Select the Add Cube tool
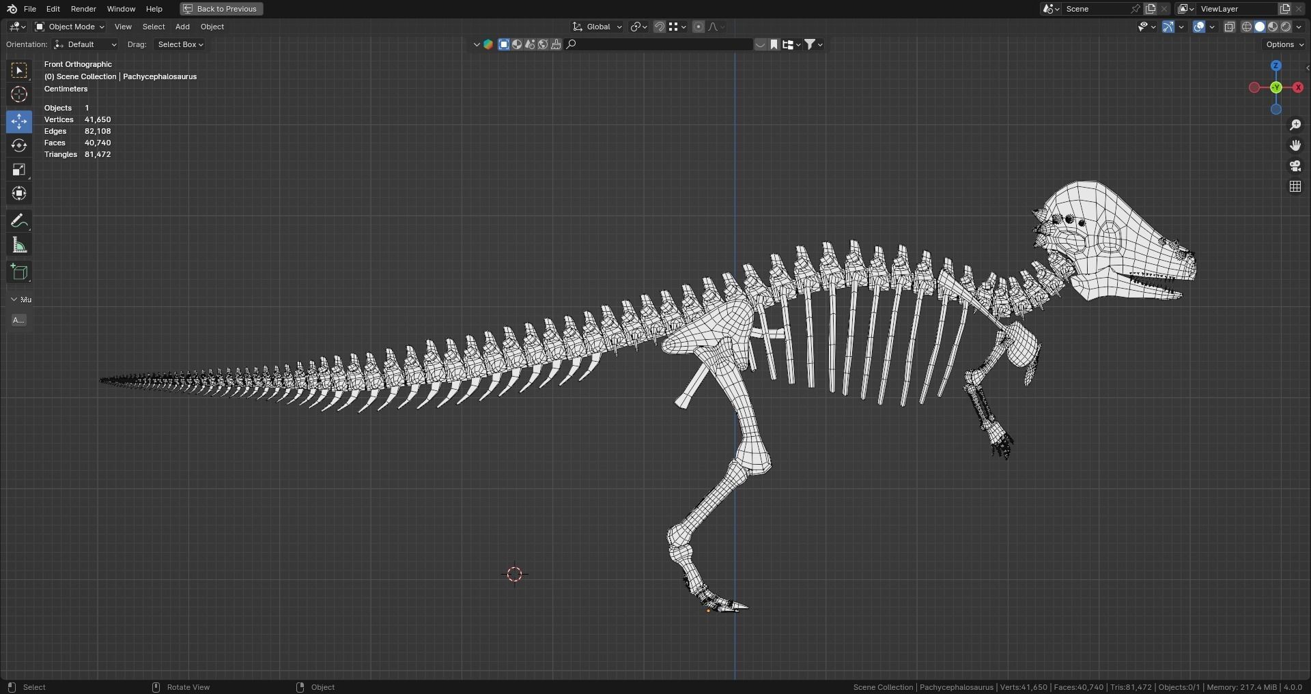 pyautogui.click(x=19, y=272)
